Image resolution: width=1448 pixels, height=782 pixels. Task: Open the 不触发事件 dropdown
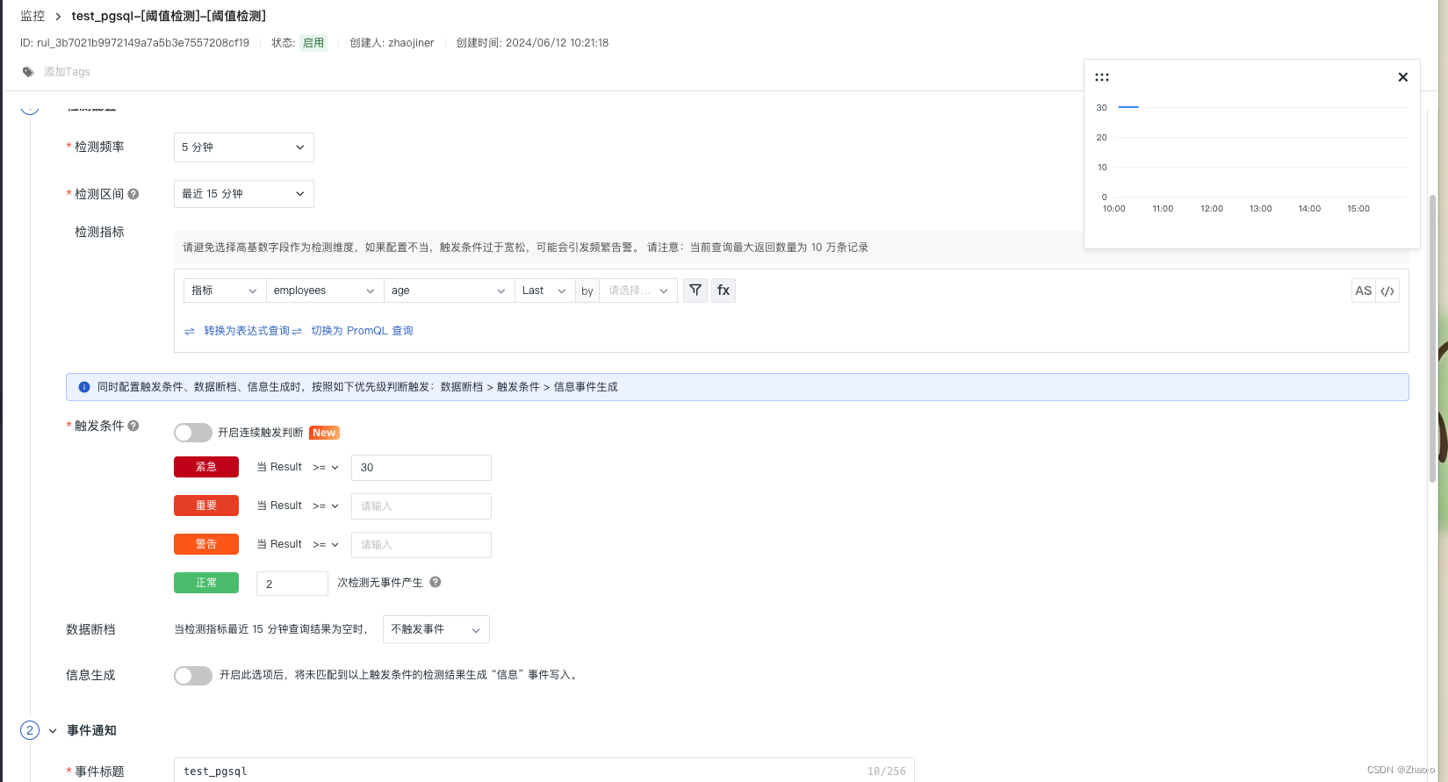coord(436,629)
